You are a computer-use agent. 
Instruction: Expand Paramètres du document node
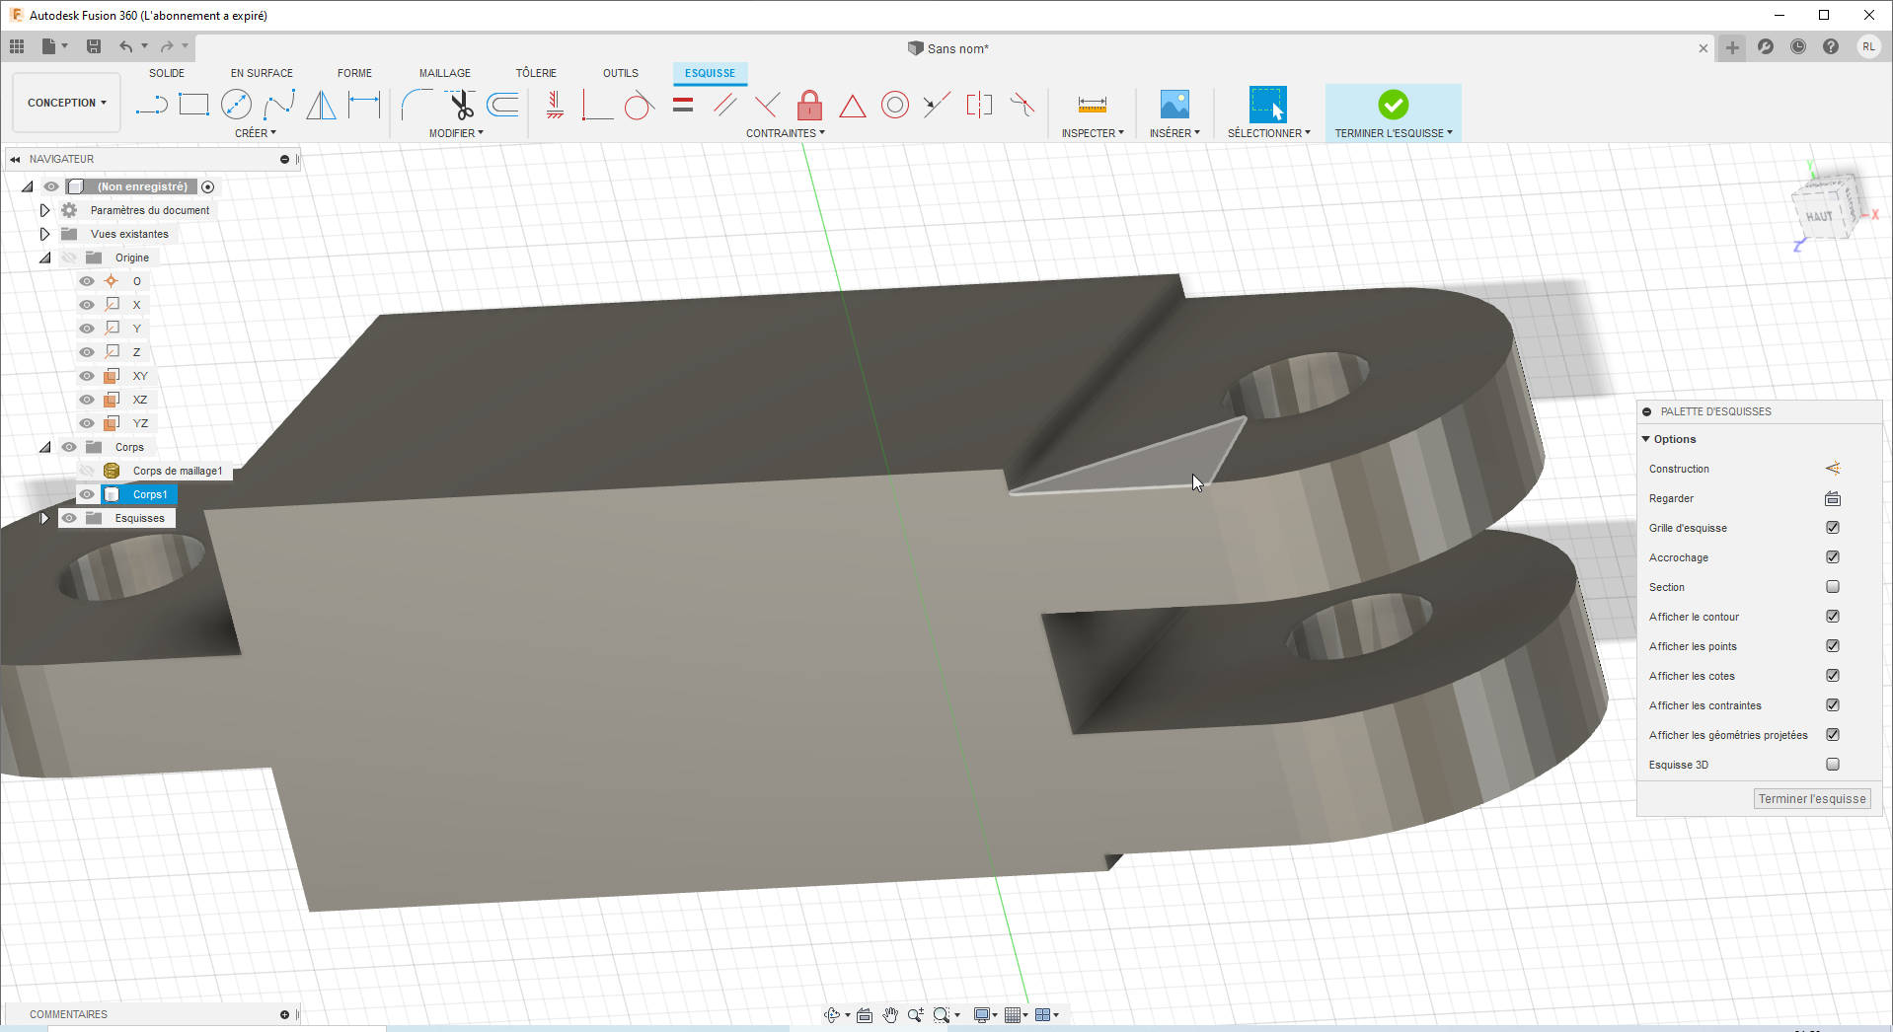(44, 210)
